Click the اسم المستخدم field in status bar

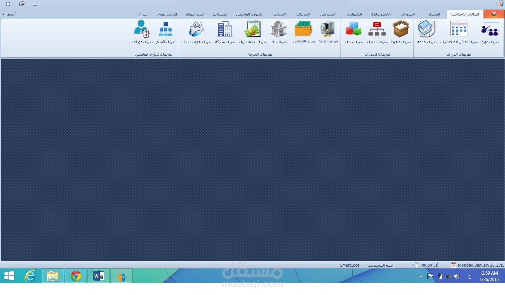coord(380,265)
